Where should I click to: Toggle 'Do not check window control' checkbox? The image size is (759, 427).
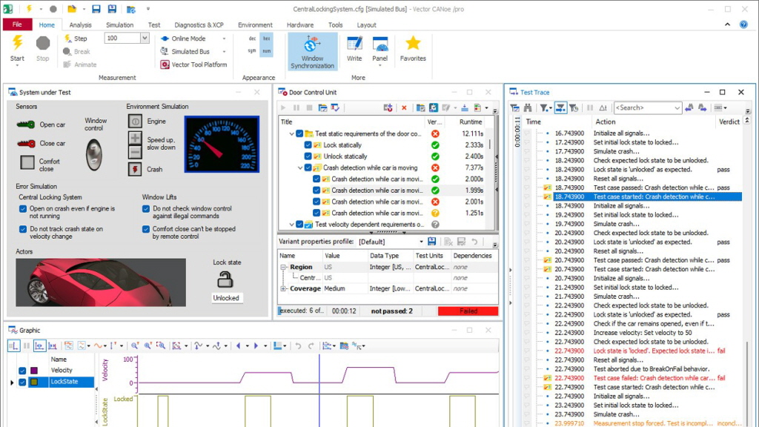click(146, 209)
